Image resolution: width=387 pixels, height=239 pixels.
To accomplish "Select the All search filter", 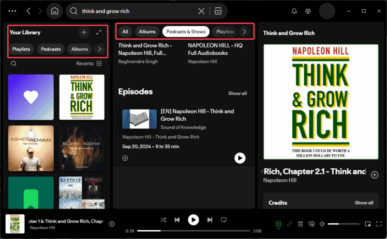I will tap(125, 32).
